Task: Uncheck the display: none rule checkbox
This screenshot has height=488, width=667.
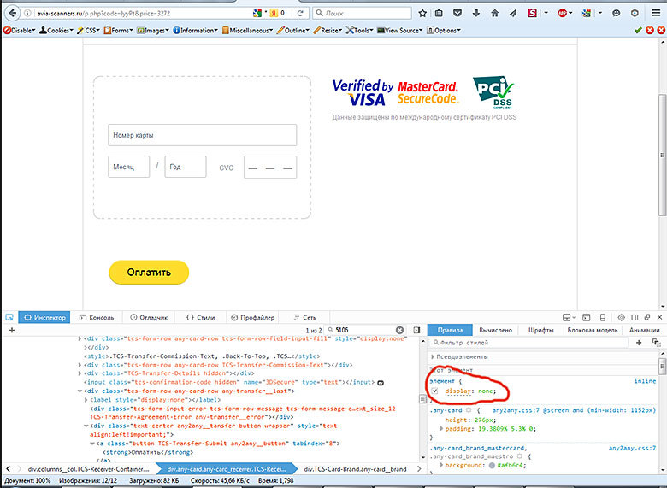Action: pos(434,391)
